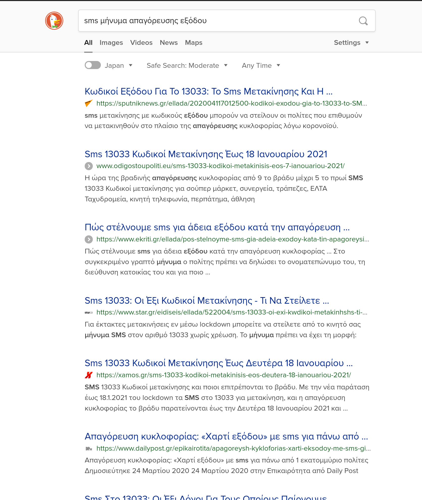Click the favicon next to odigostoupoliti.eu URL

tap(89, 166)
